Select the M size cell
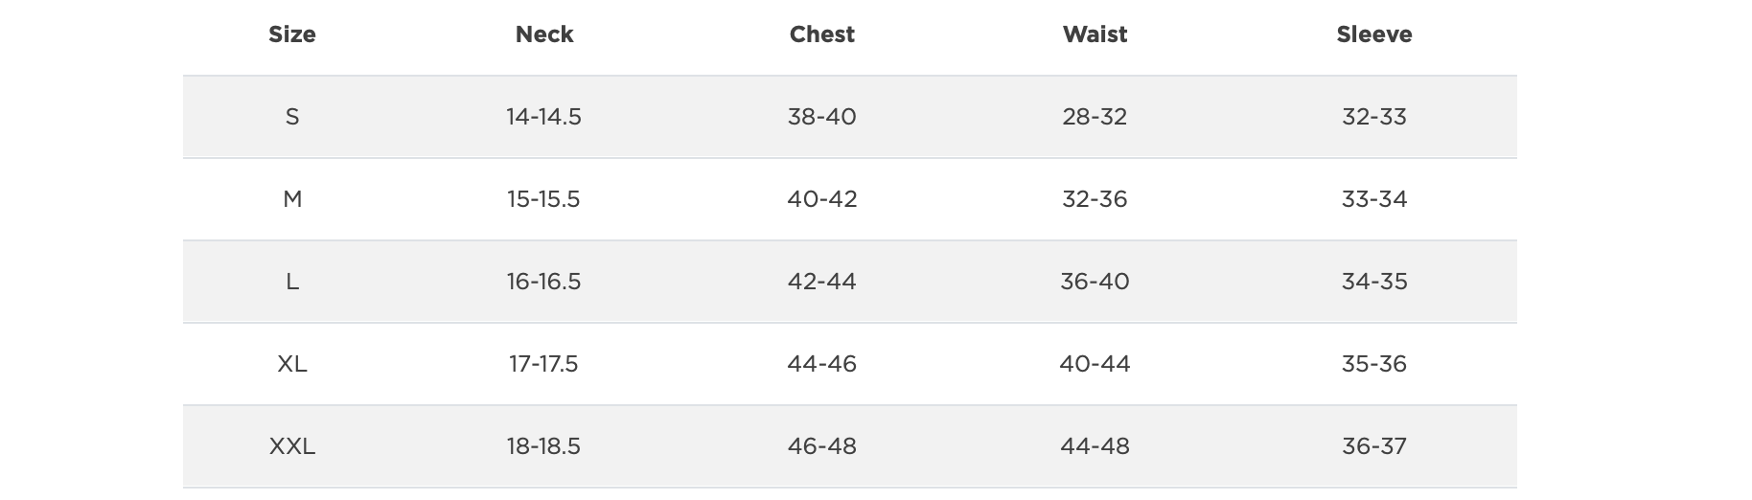The image size is (1752, 500). 292,199
